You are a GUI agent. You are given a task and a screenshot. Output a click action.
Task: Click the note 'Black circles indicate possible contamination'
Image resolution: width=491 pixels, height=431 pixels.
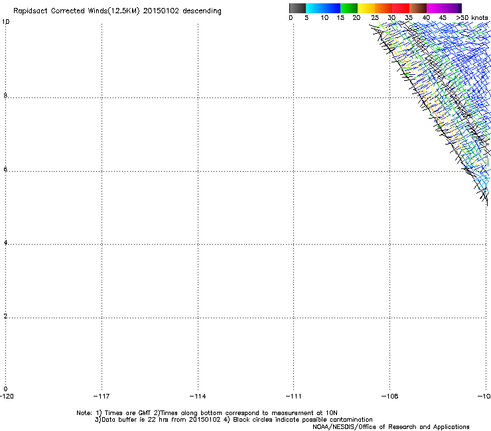point(303,420)
